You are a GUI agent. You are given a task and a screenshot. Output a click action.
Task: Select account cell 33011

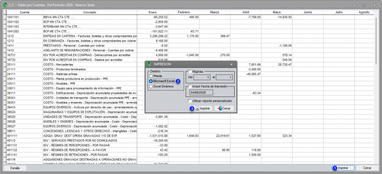(x=25, y=79)
